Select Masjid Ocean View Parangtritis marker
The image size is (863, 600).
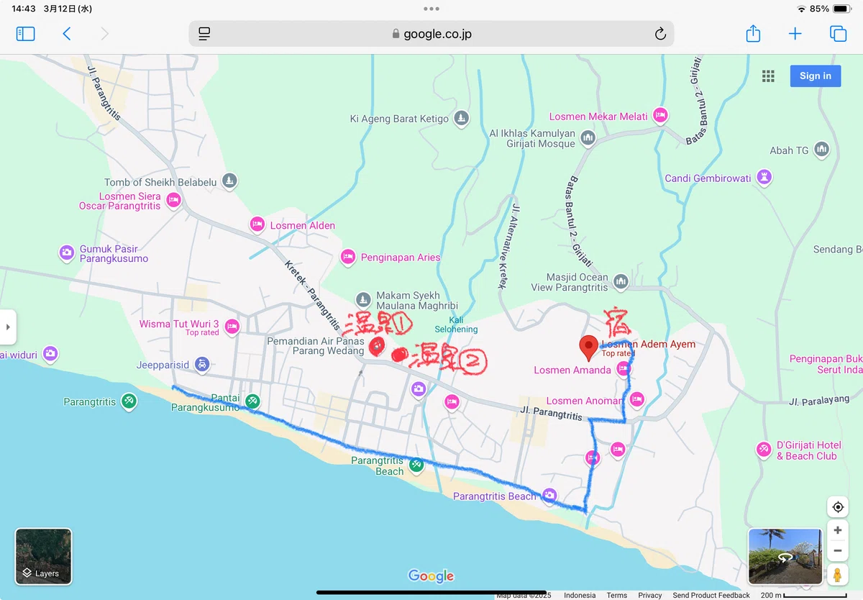coord(621,281)
